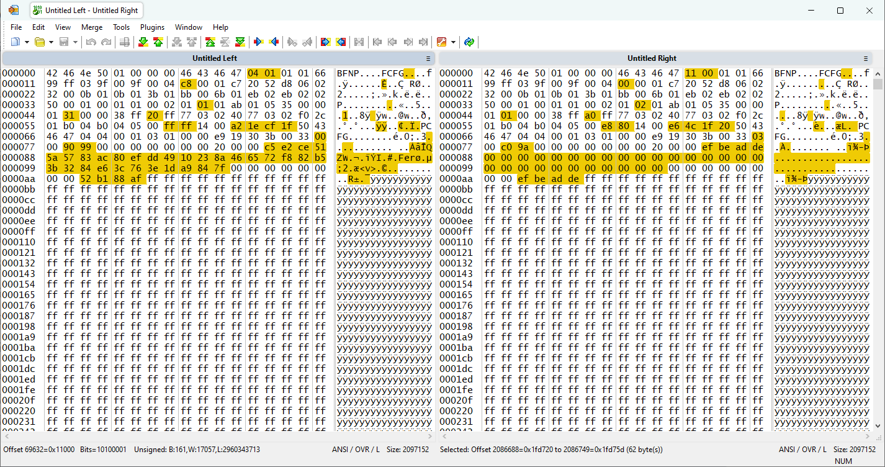This screenshot has width=885, height=467.
Task: Click offset 0000aa in left pane
Action: point(20,179)
